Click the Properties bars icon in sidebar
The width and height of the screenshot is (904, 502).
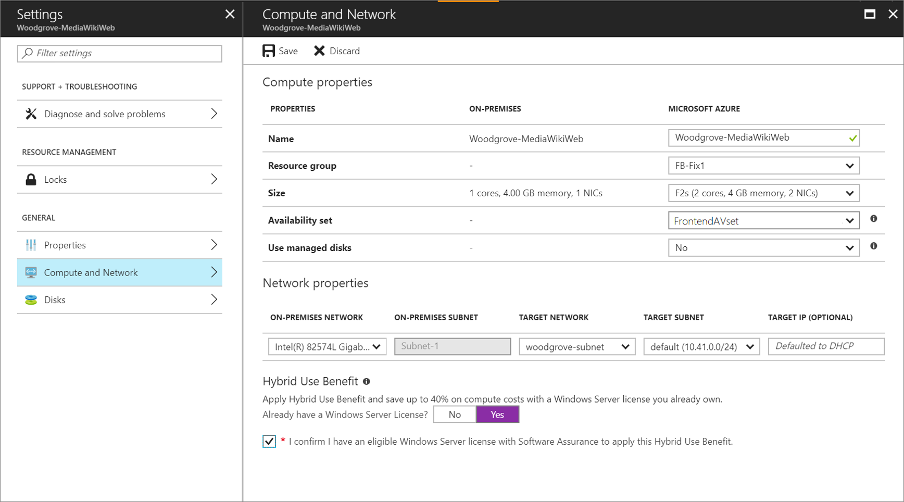coord(31,245)
